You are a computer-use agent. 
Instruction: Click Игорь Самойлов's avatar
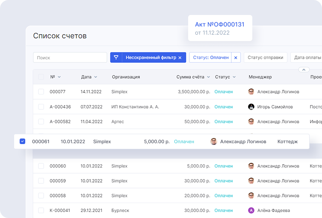pos(251,107)
